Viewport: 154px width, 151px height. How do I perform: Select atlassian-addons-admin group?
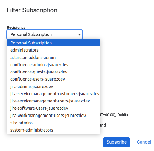pyautogui.click(x=54, y=58)
